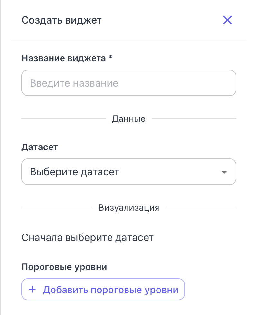
Task: Click the plus icon in threshold button
Action: pos(32,289)
